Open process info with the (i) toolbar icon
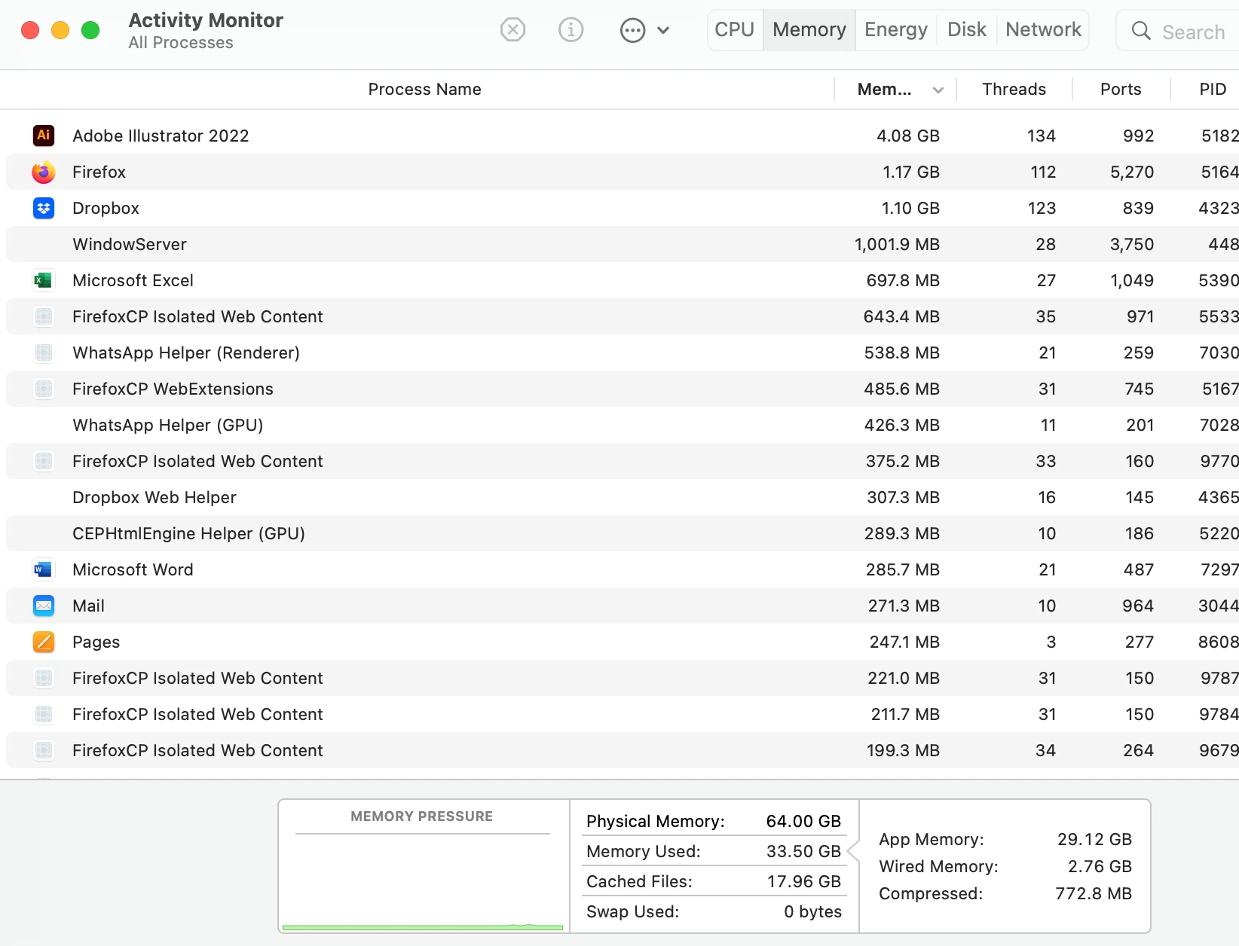 pos(571,30)
